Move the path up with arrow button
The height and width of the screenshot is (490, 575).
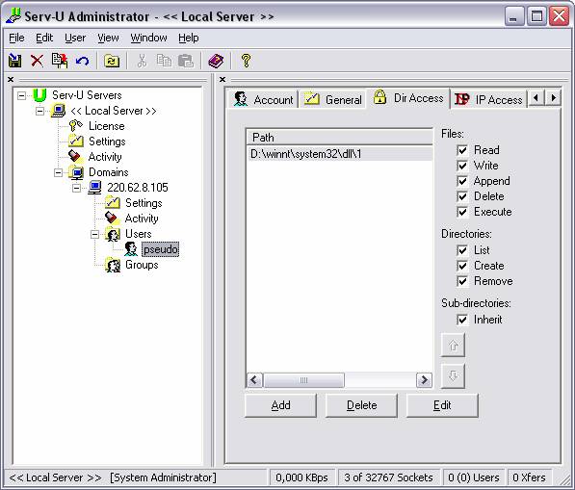click(x=453, y=345)
